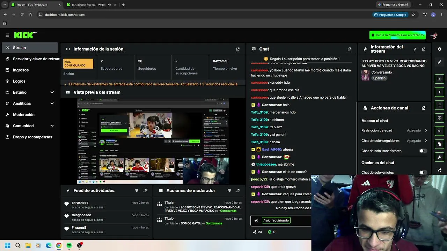The image size is (447, 251).
Task: Filter the Feed de actividades list
Action: 137,191
